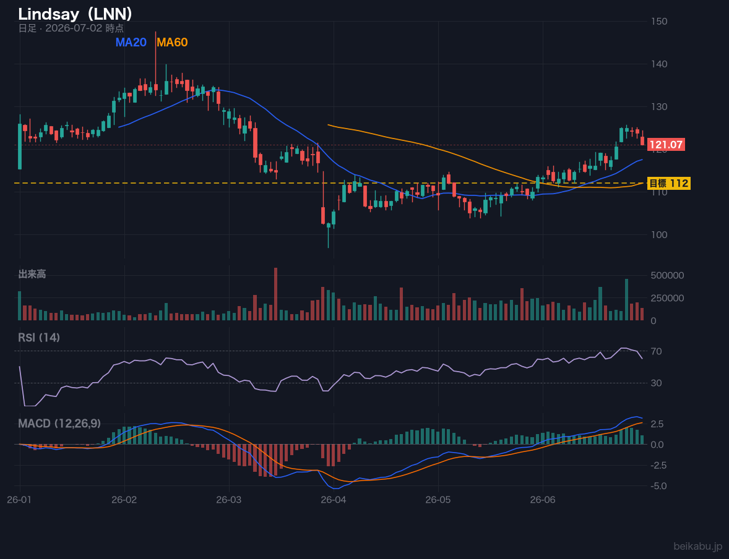Click the 250000 volume axis label
729x559 pixels.
tap(667, 298)
